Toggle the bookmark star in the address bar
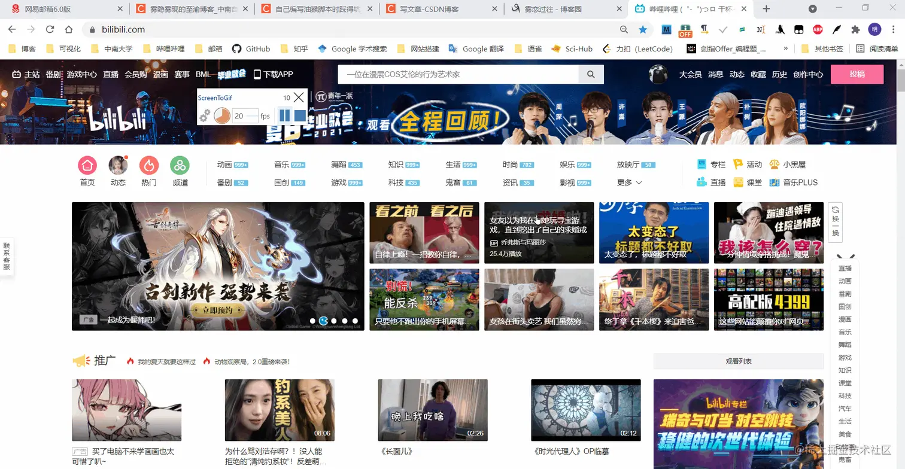This screenshot has width=905, height=469. point(643,29)
